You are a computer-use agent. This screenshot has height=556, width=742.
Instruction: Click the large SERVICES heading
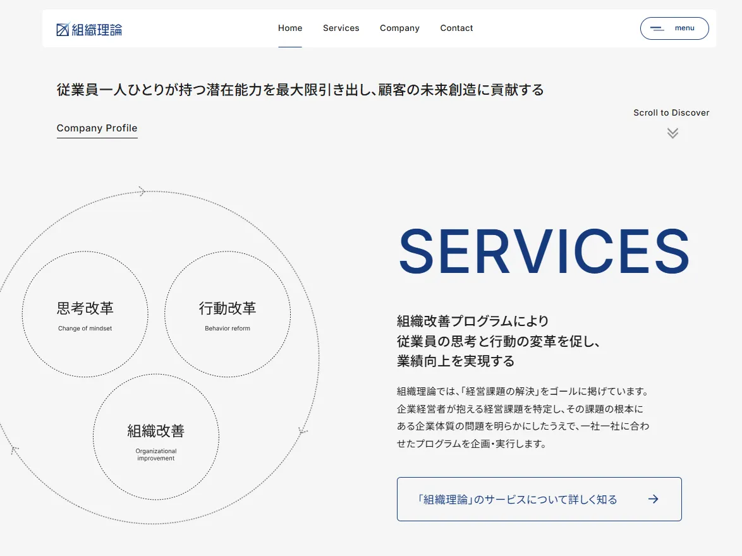coord(544,251)
